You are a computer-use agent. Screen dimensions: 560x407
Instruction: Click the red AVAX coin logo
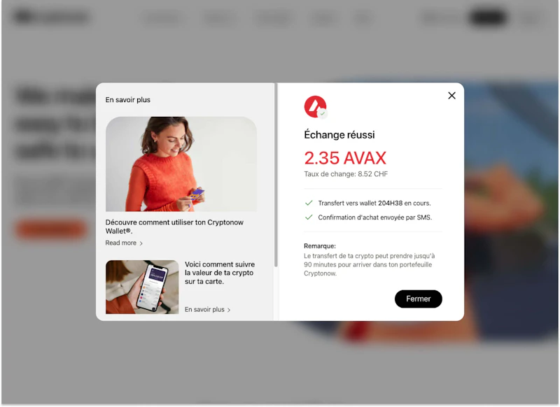pos(315,106)
